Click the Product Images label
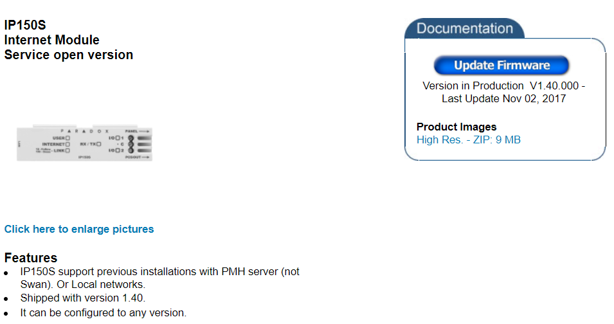The width and height of the screenshot is (614, 324). [x=456, y=127]
